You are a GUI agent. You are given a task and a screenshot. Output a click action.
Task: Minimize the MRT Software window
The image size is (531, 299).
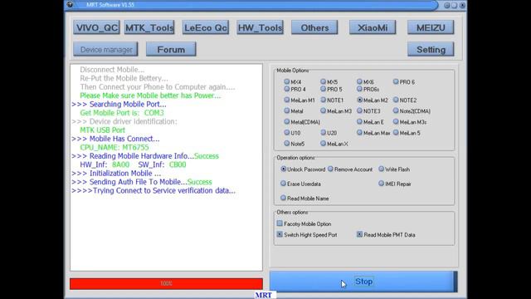(x=446, y=5)
